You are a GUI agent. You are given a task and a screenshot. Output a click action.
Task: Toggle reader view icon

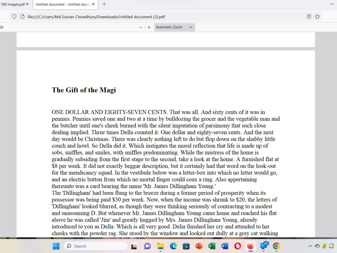coord(309,16)
